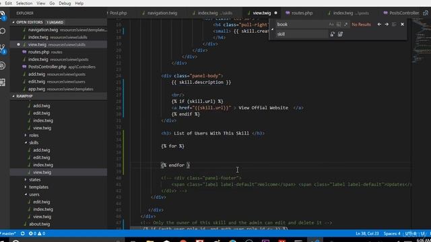Switch to the index.twig skills tab
The width and height of the screenshot is (431, 242).
tap(215, 13)
